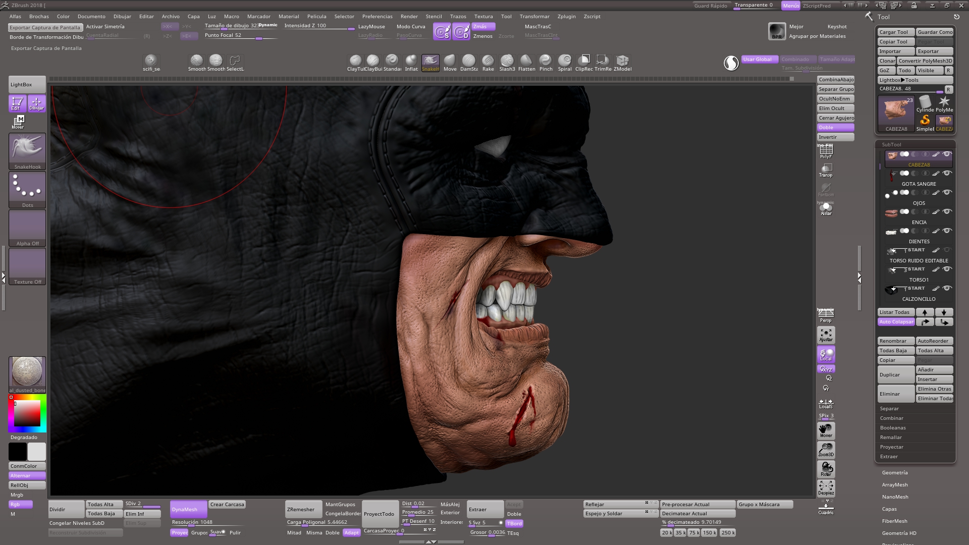Click the Despiez exploded view icon
Viewport: 969px width, 545px height.
tap(826, 487)
